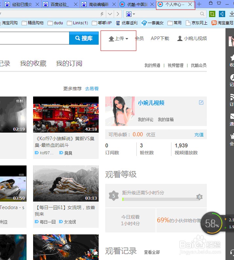The image size is (234, 260).
Task: Open the 小婉儿视频 account menu in header
Action: pyautogui.click(x=192, y=38)
